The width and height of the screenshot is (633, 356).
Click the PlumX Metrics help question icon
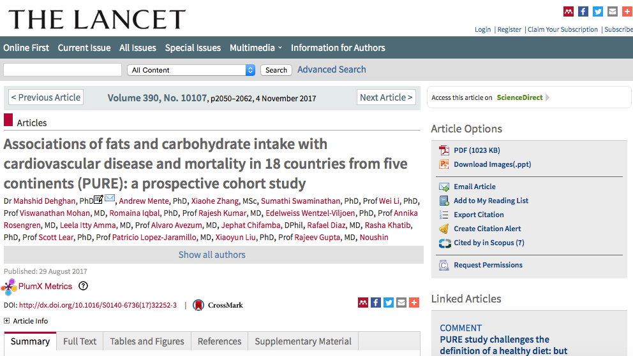point(83,287)
